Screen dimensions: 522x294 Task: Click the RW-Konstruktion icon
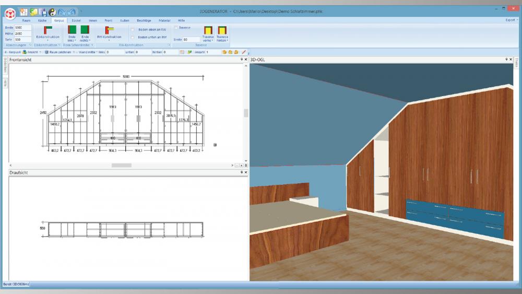pyautogui.click(x=110, y=30)
